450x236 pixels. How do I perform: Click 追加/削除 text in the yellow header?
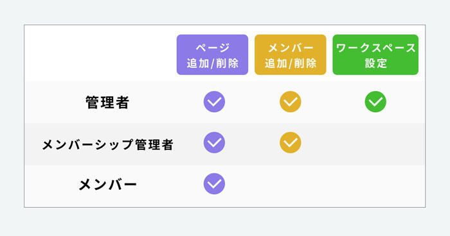(x=290, y=63)
